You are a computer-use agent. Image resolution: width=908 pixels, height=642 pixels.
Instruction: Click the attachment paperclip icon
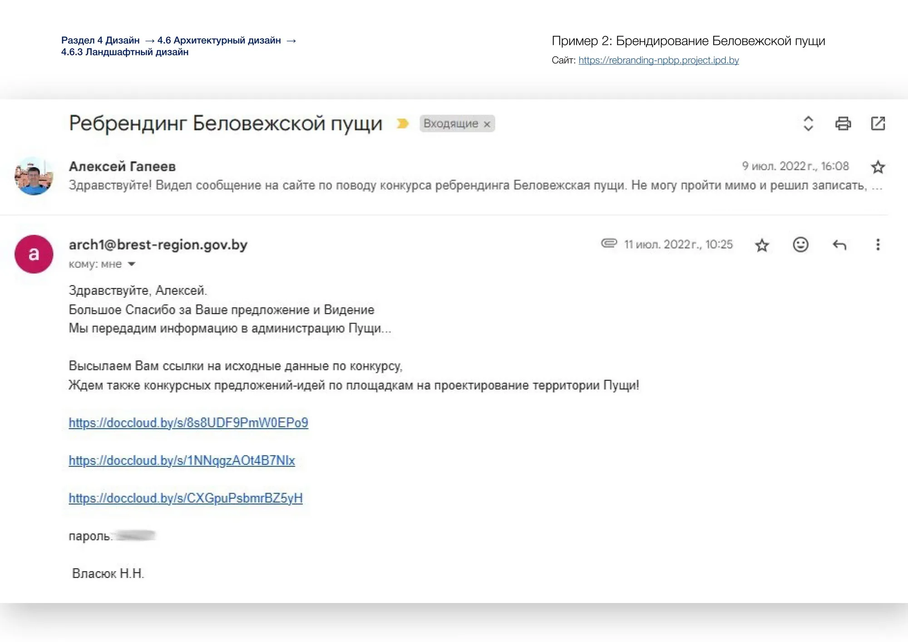pos(609,243)
